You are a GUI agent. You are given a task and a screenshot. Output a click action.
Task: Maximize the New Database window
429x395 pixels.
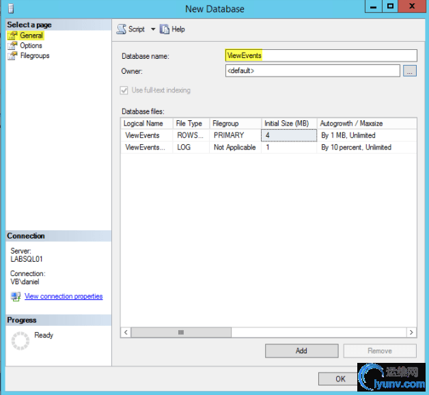(390, 7)
